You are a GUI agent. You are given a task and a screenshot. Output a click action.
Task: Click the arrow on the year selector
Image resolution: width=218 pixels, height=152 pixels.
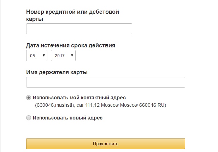(x=72, y=55)
